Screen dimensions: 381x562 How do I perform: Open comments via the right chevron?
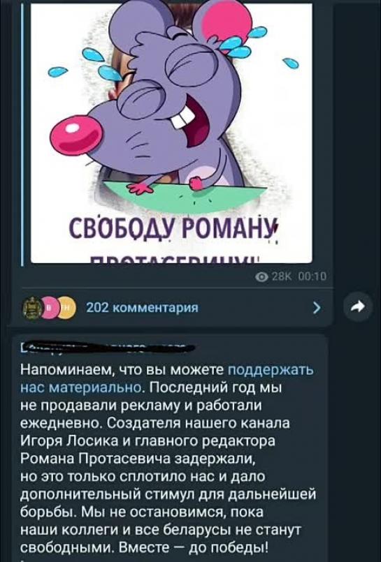[317, 307]
